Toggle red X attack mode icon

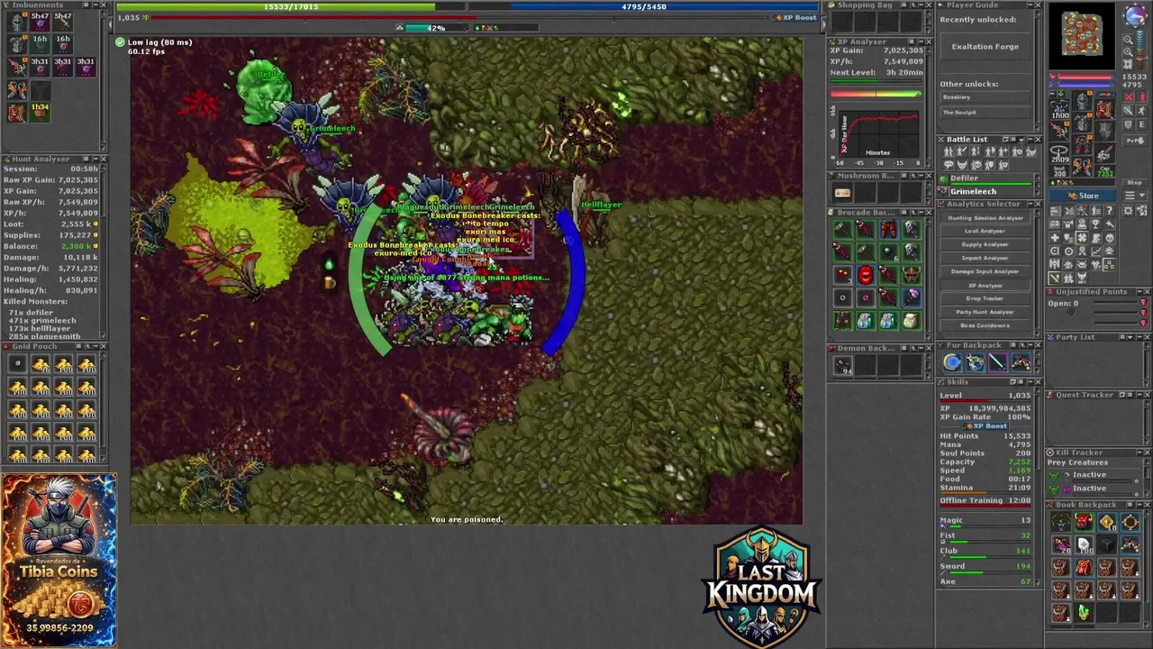[1129, 97]
